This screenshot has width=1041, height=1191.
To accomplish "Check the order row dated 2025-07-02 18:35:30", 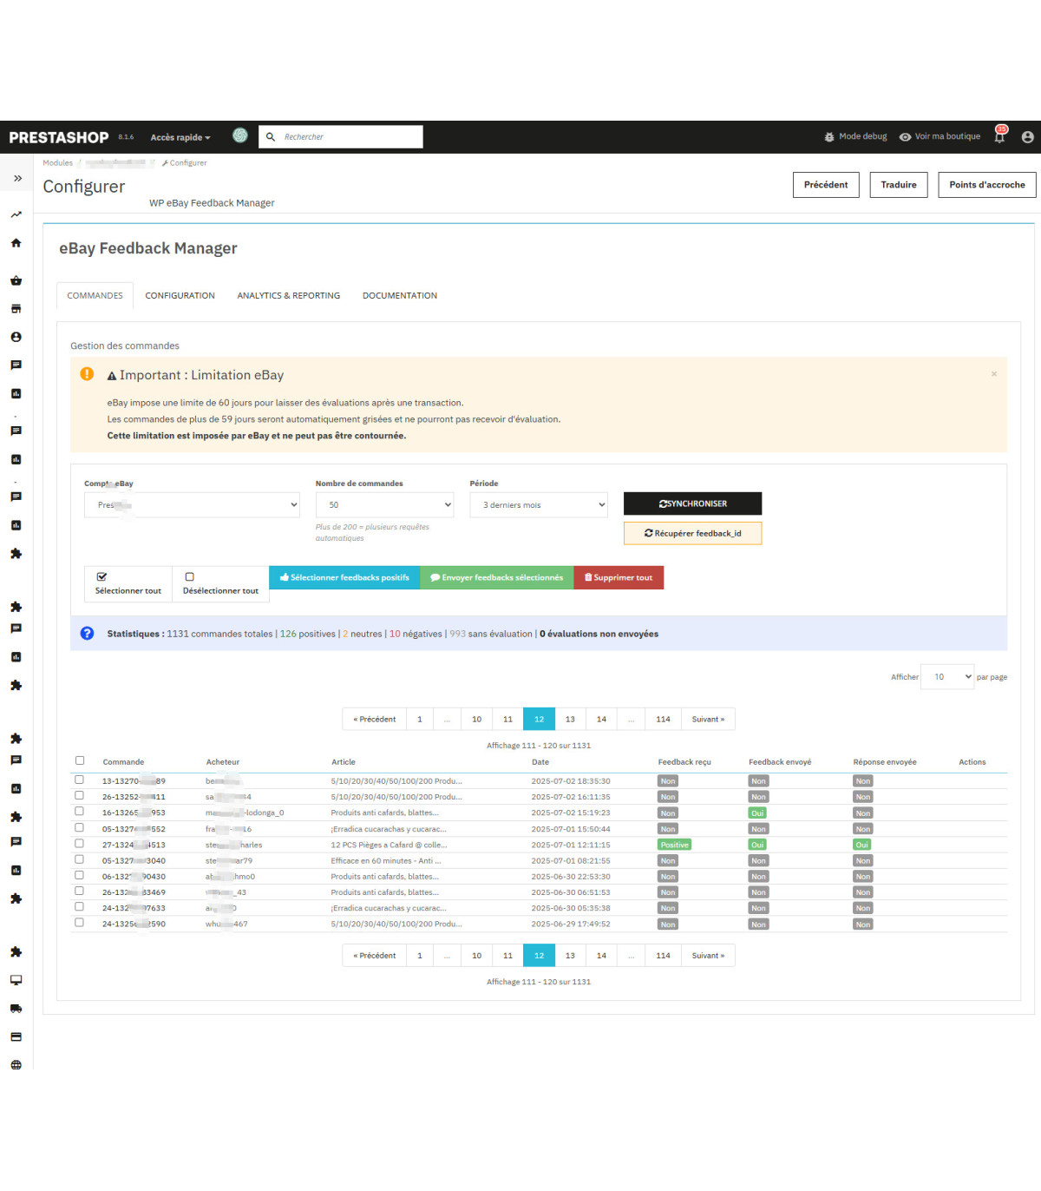I will (80, 780).
